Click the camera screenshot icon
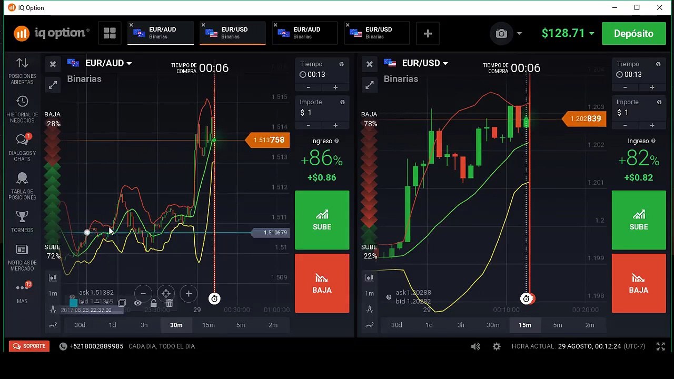Viewport: 674px width, 379px height. coord(501,34)
